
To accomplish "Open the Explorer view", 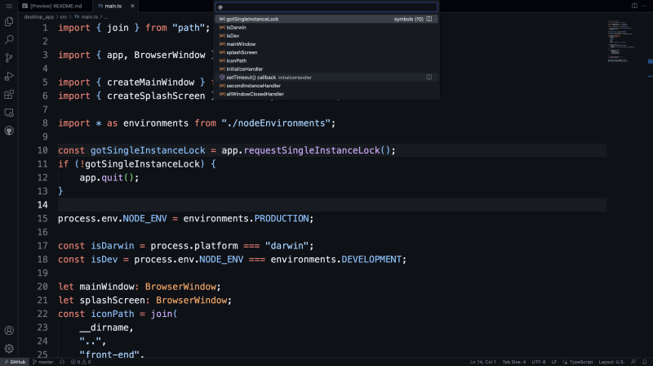I will point(9,22).
